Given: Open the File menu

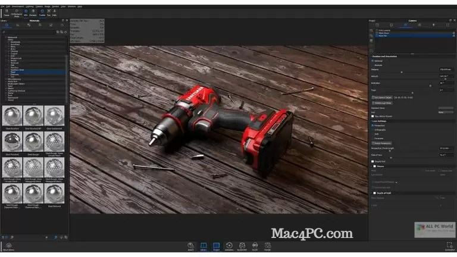Looking at the screenshot, I should 2,7.
